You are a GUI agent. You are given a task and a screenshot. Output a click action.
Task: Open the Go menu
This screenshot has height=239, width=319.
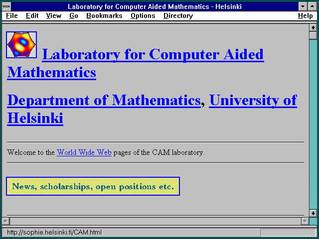coord(74,15)
